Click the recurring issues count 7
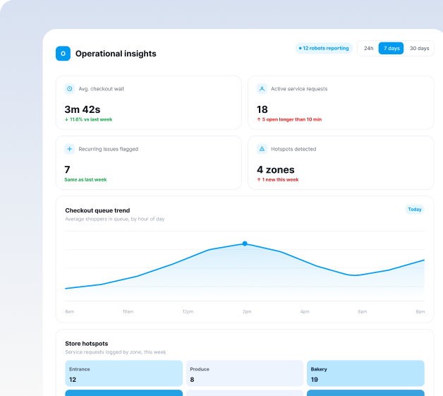Screen dimensions: 443x396 coord(67,169)
